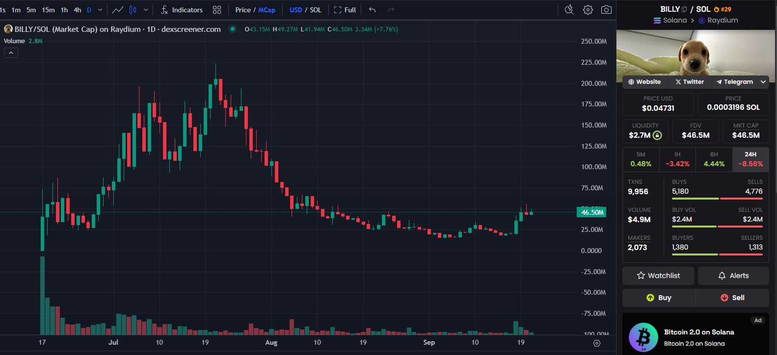Click the Raydium DEX icon
This screenshot has width=777, height=355.
(702, 21)
